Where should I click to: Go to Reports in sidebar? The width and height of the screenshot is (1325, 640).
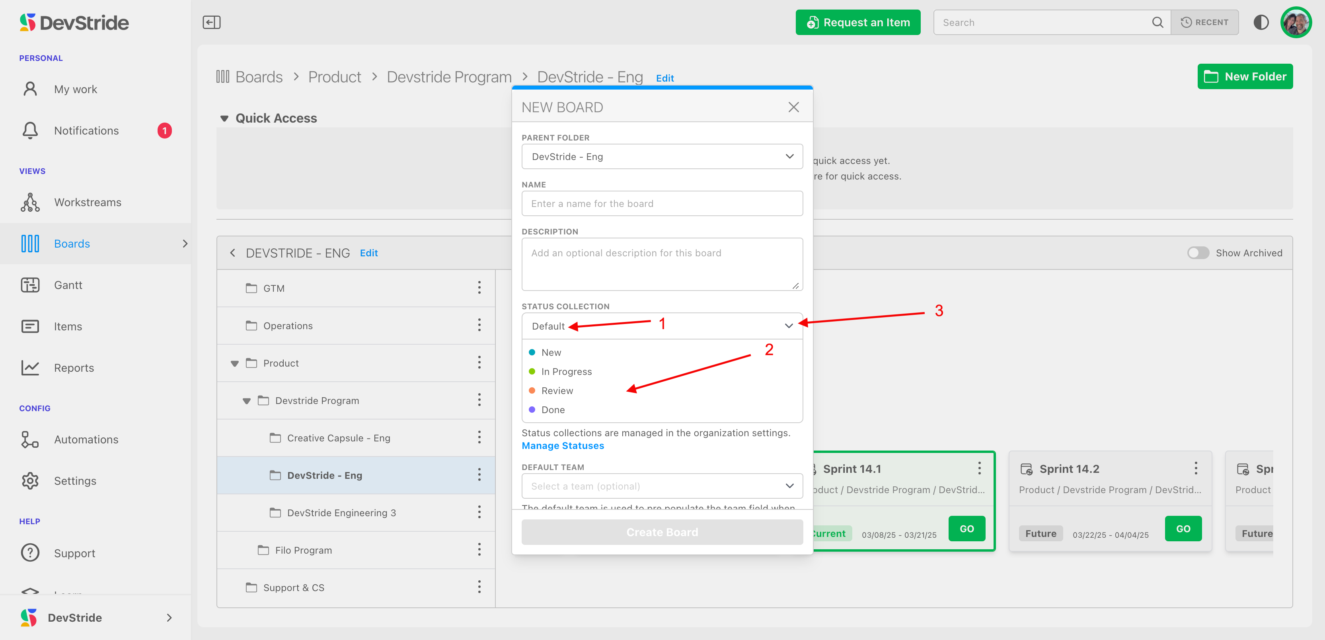click(x=74, y=368)
